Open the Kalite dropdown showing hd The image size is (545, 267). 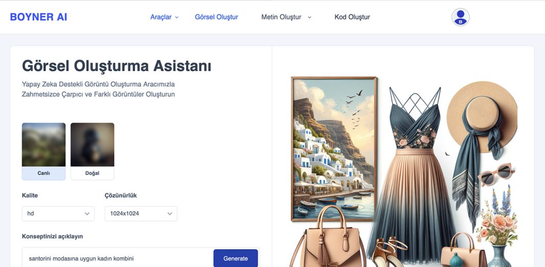click(58, 213)
